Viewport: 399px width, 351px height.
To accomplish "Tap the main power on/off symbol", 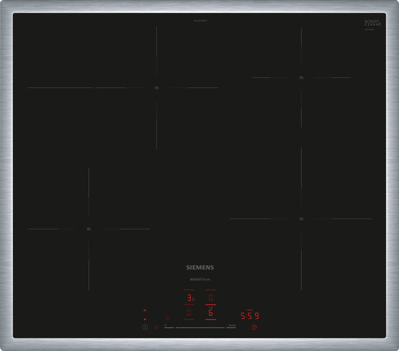I will click(145, 327).
